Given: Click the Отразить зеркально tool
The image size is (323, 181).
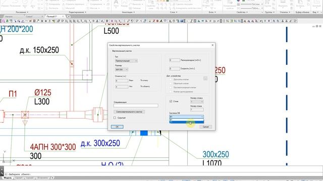Looking at the screenshot, I should [74, 4].
